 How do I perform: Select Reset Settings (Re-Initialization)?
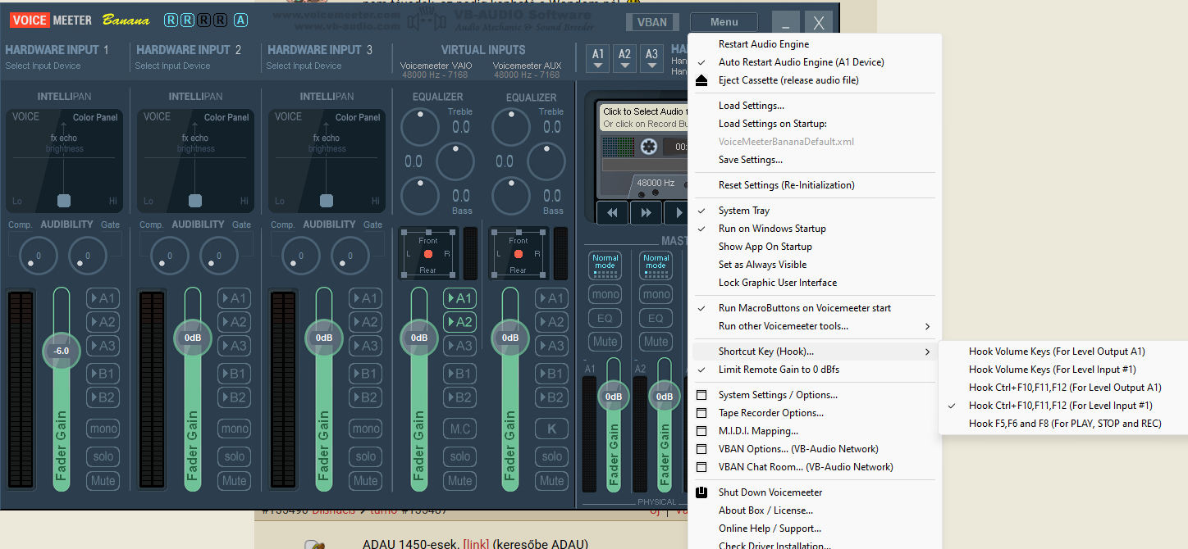pyautogui.click(x=787, y=185)
